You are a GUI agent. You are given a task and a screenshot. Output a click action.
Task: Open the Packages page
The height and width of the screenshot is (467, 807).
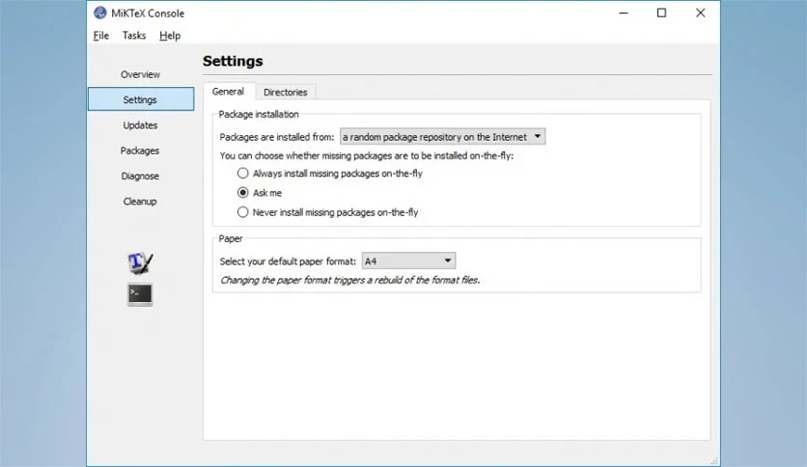pos(141,151)
